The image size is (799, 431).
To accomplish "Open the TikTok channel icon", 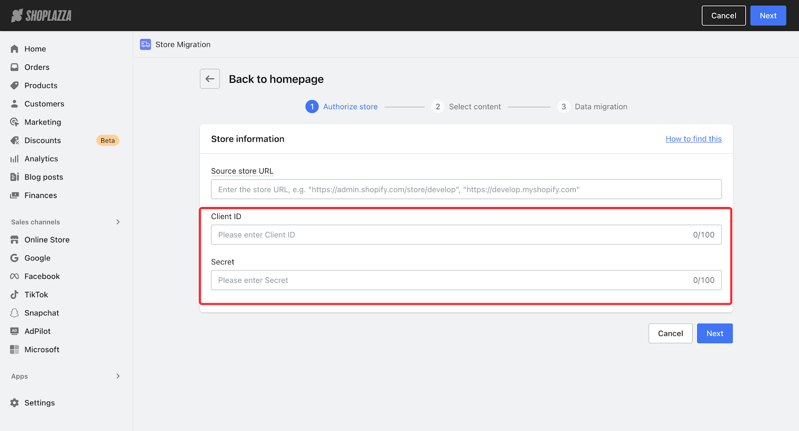I will pos(14,295).
